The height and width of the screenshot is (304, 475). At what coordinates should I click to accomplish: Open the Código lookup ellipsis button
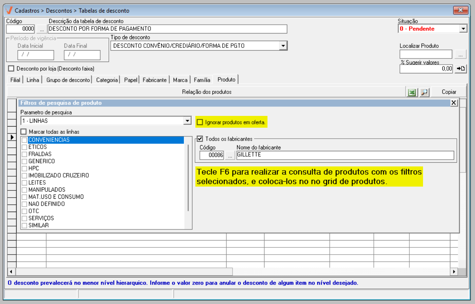41,29
